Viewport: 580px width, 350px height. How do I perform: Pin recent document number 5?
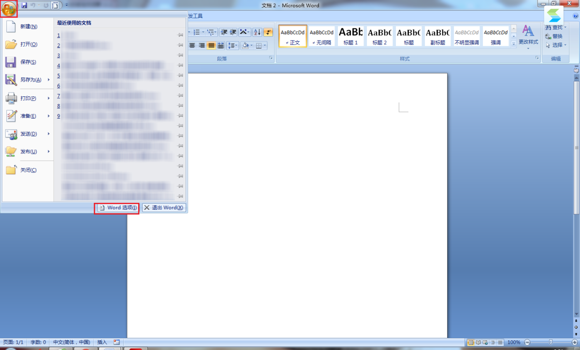[x=180, y=76]
